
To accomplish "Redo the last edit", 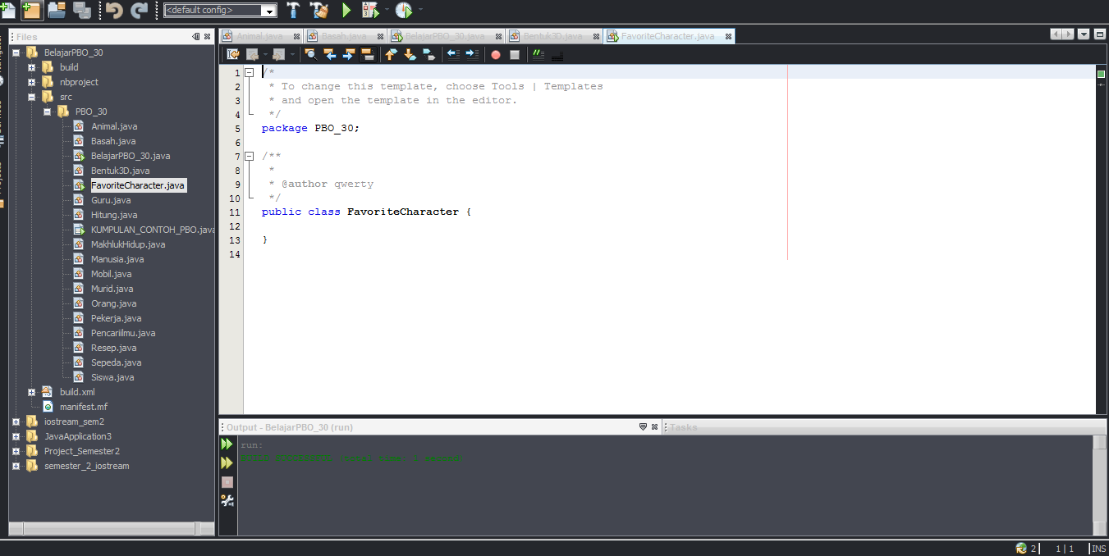I will [140, 10].
